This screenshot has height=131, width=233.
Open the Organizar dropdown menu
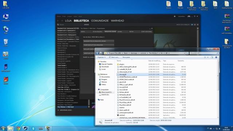[x=101, y=57]
